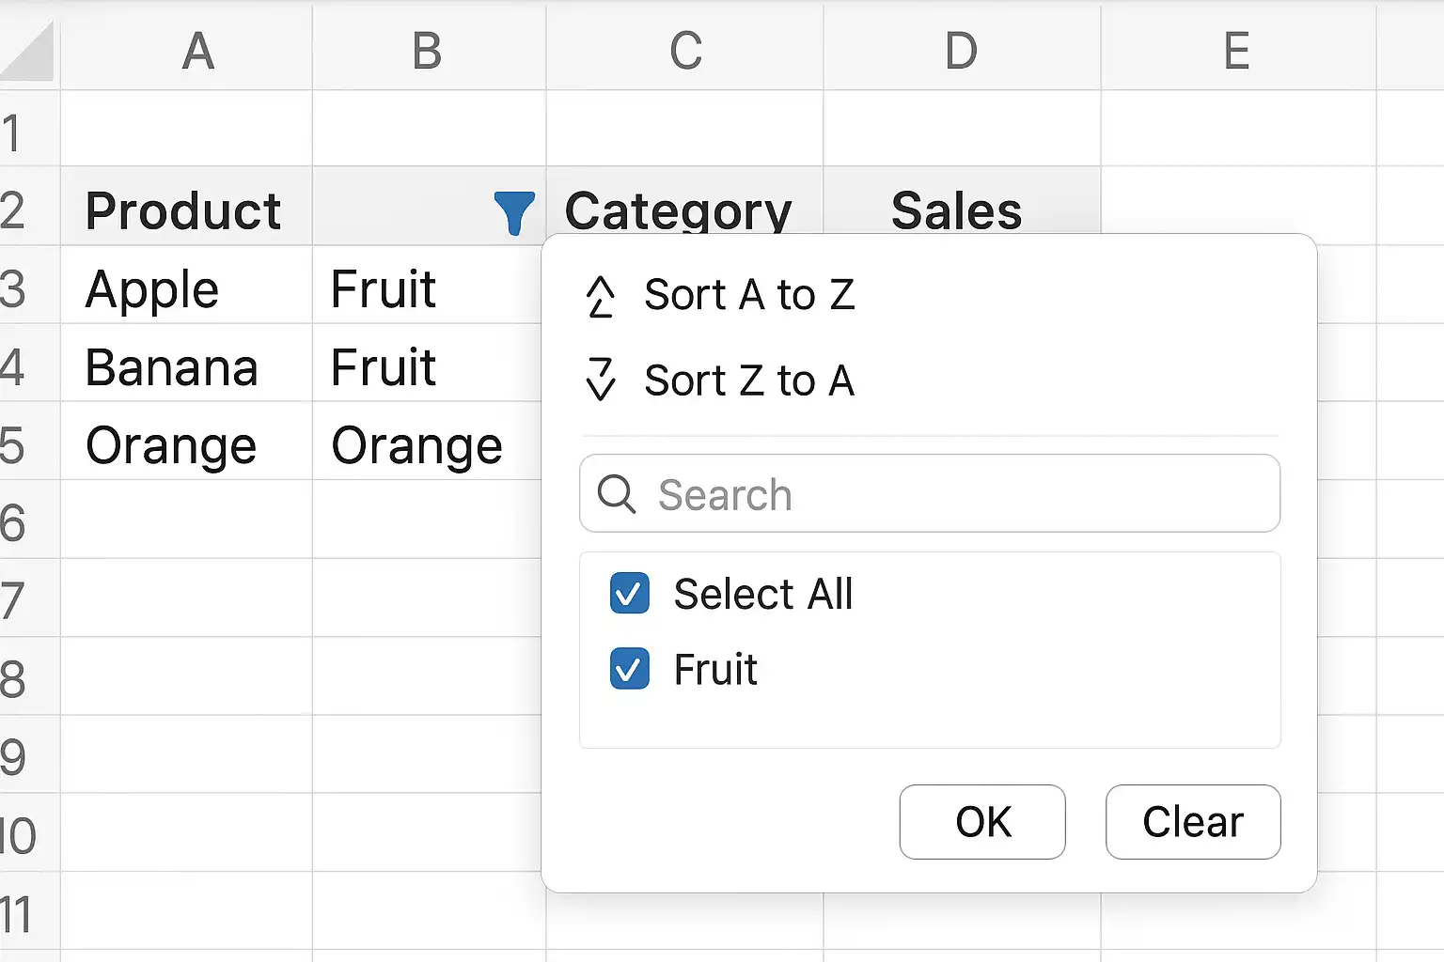The height and width of the screenshot is (962, 1444).
Task: Click the Sort Z to A arrow icon
Action: pyautogui.click(x=601, y=380)
